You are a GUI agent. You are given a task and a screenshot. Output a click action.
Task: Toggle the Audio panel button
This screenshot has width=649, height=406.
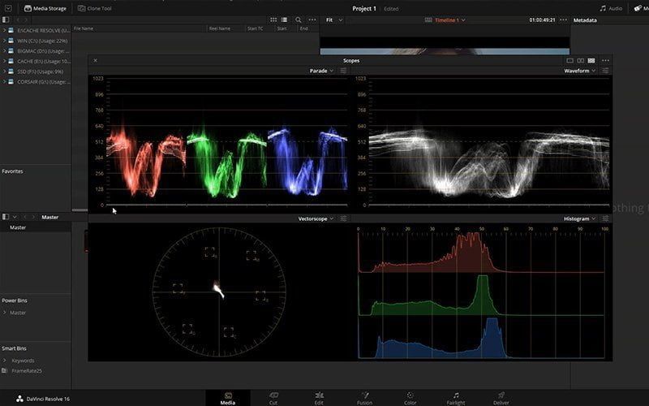coord(612,8)
